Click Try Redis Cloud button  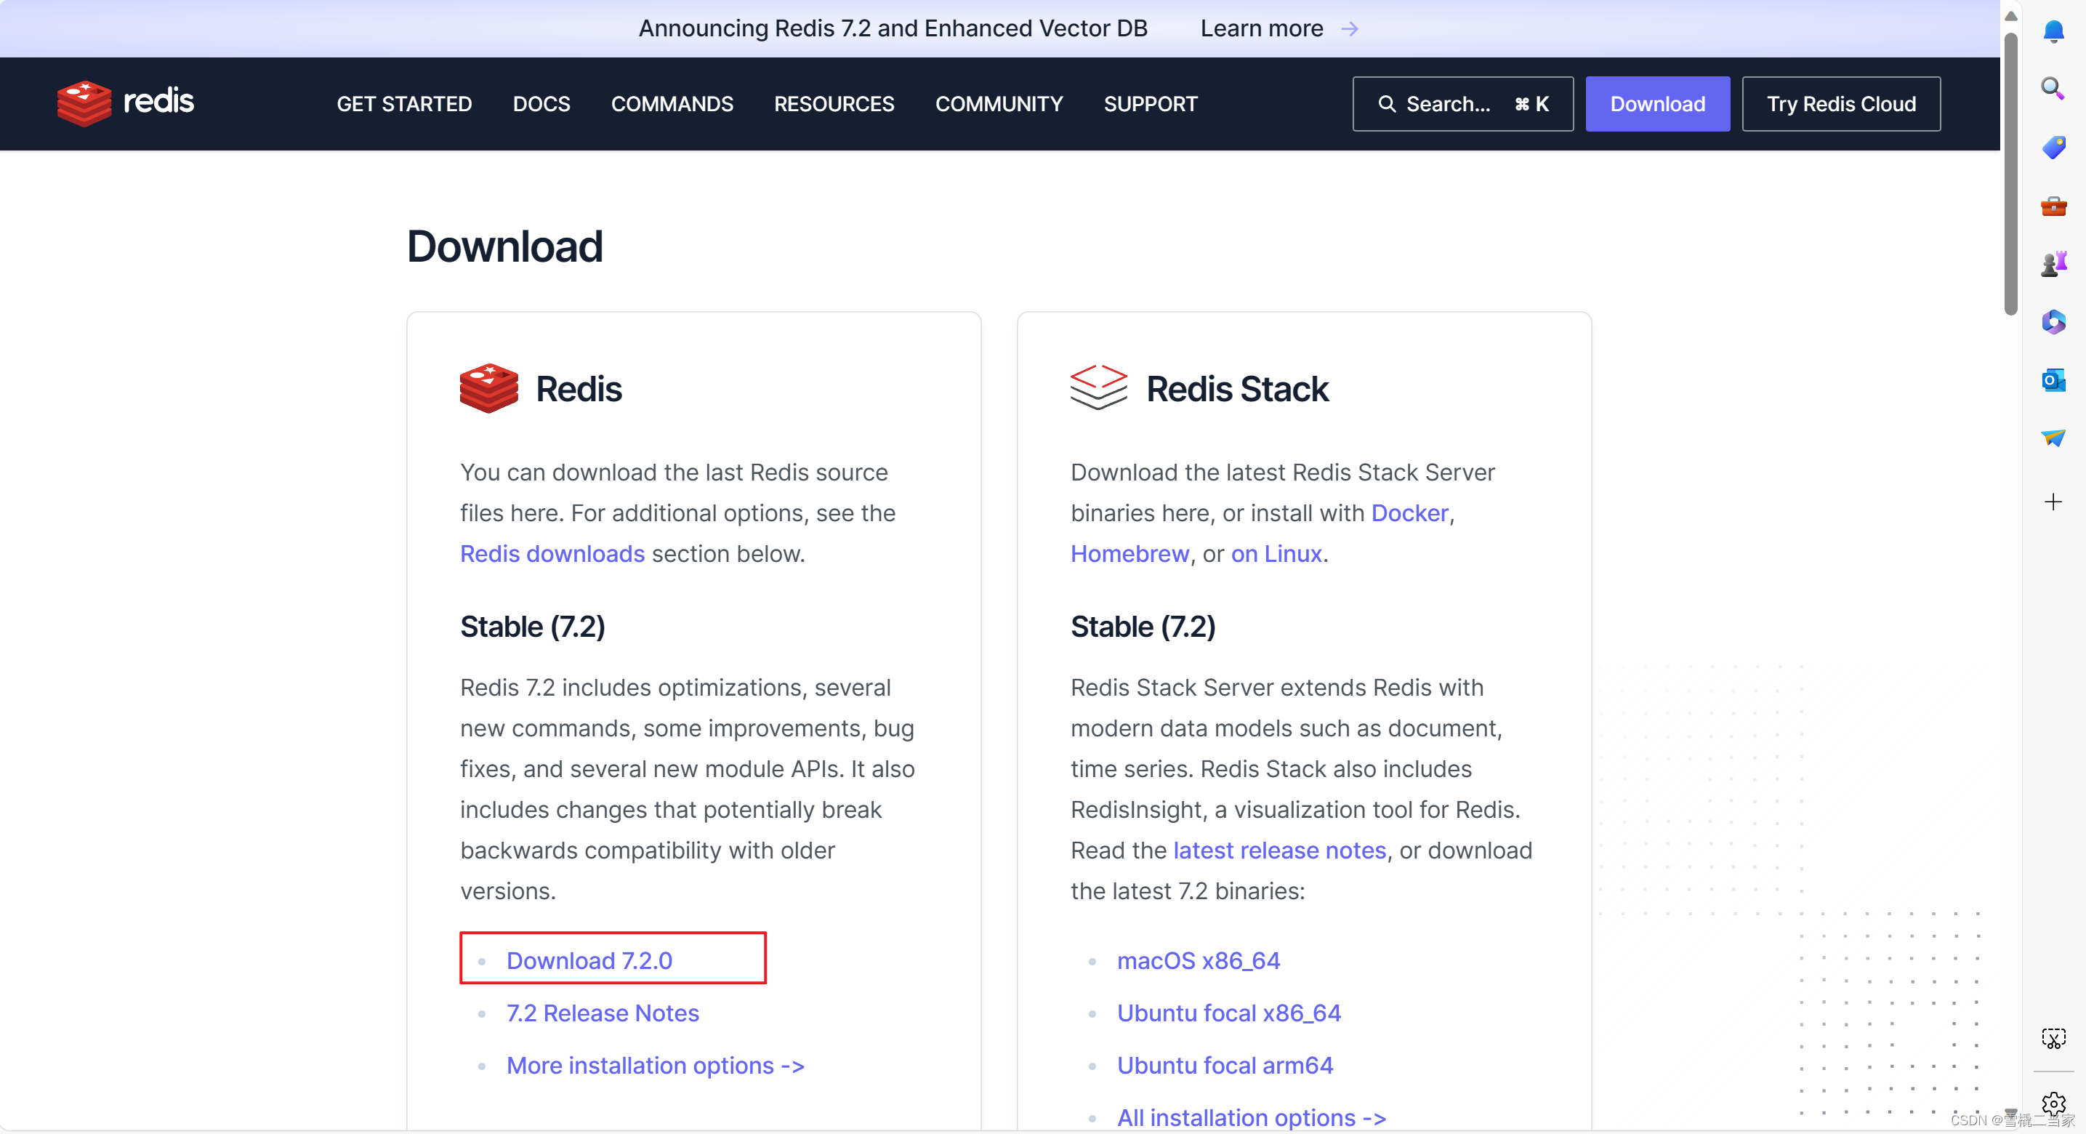[1840, 104]
